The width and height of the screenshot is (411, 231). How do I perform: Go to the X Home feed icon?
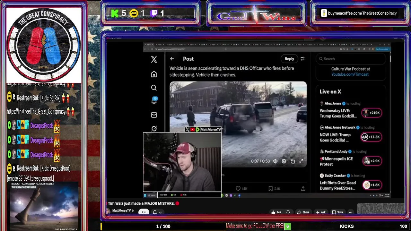point(154,74)
